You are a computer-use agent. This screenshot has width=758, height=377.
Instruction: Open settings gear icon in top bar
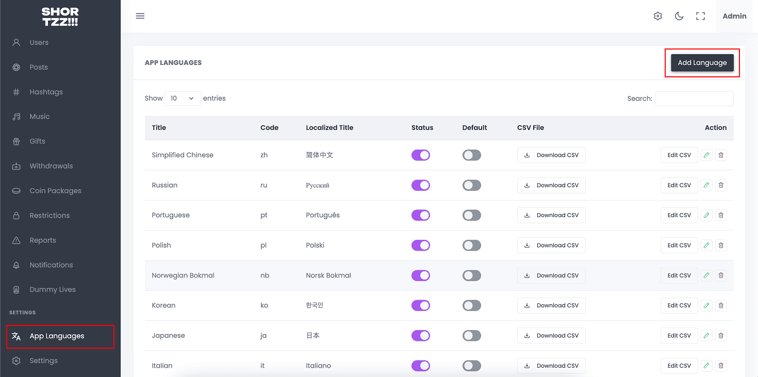pos(657,16)
